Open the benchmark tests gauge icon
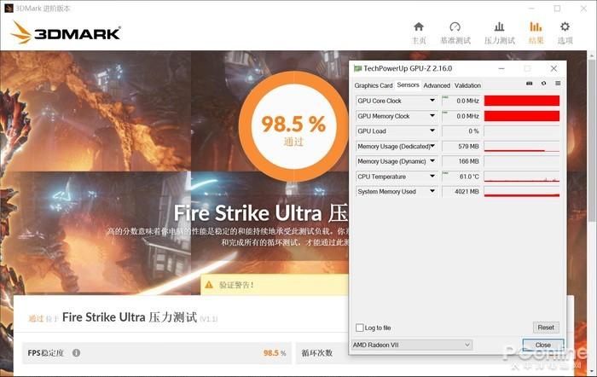The width and height of the screenshot is (597, 377). coord(455,27)
